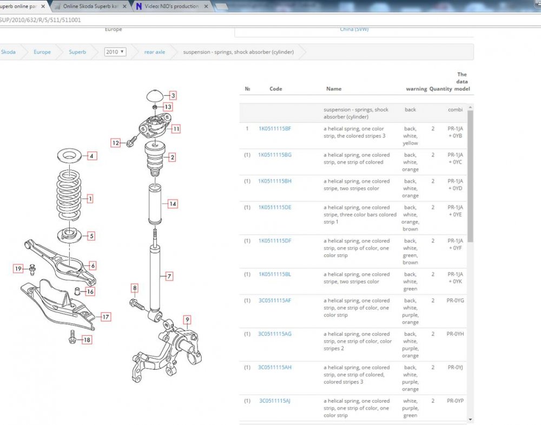This screenshot has width=541, height=425.
Task: Click the coil spring drawing in diagram
Action: pos(69,195)
